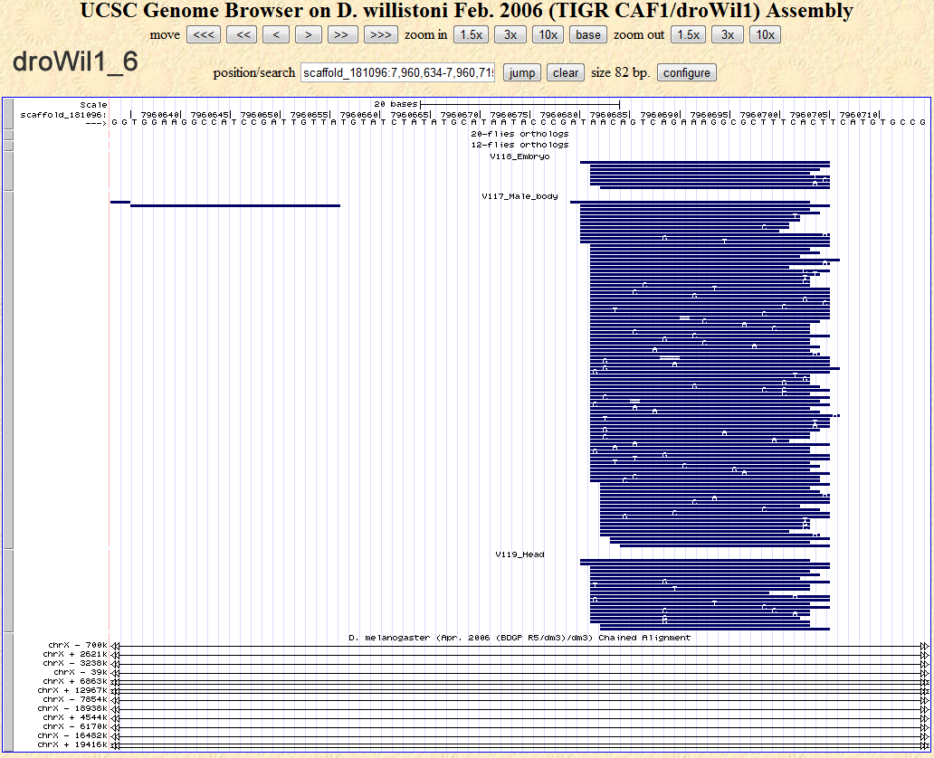Zoom out by 10x
This screenshot has height=758, width=934.
(765, 35)
